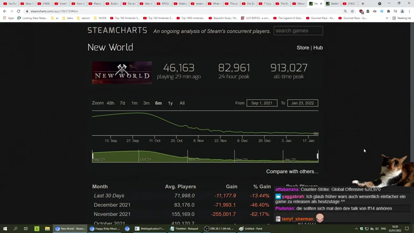Open the To date picker field
The height and width of the screenshot is (233, 414).
(x=302, y=103)
